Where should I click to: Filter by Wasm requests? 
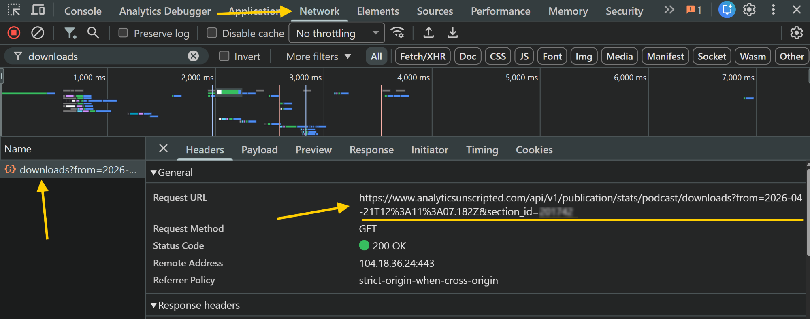click(753, 56)
